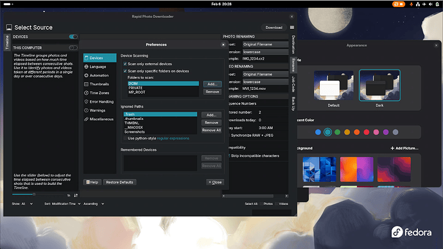Click the Select Source computer icon
Screen dimensions: 443x249
point(9,28)
